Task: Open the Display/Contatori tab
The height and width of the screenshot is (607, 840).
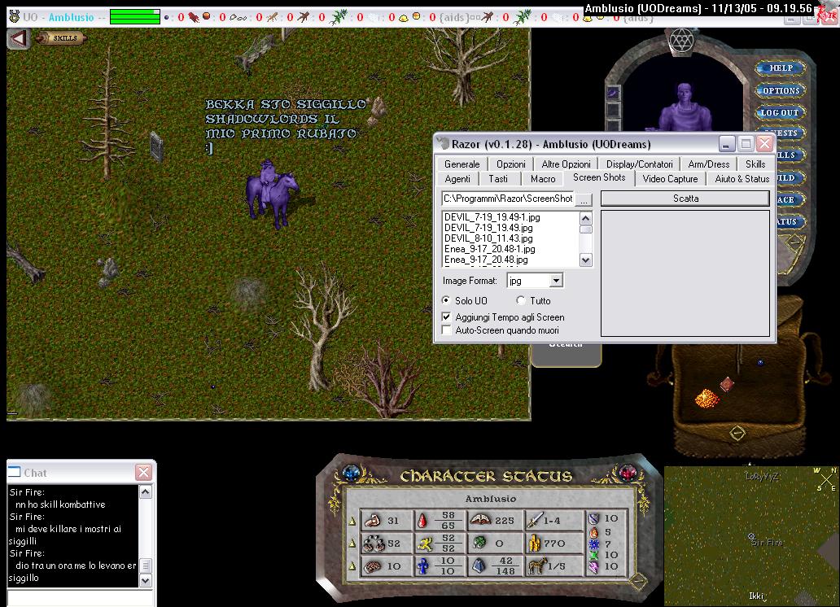Action: (639, 164)
